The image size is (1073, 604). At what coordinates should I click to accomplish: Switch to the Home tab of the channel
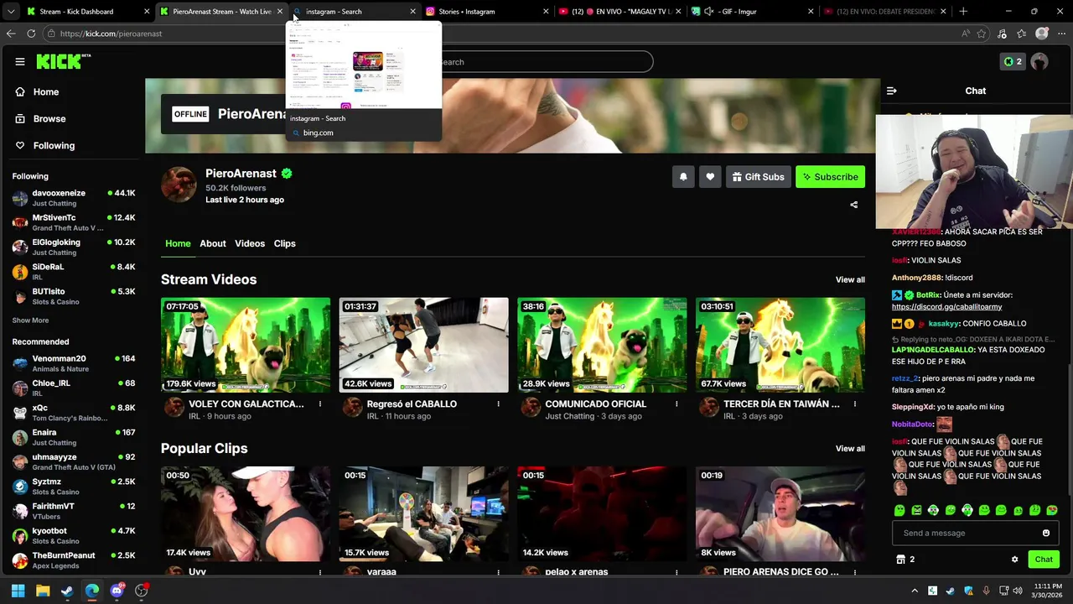[178, 243]
